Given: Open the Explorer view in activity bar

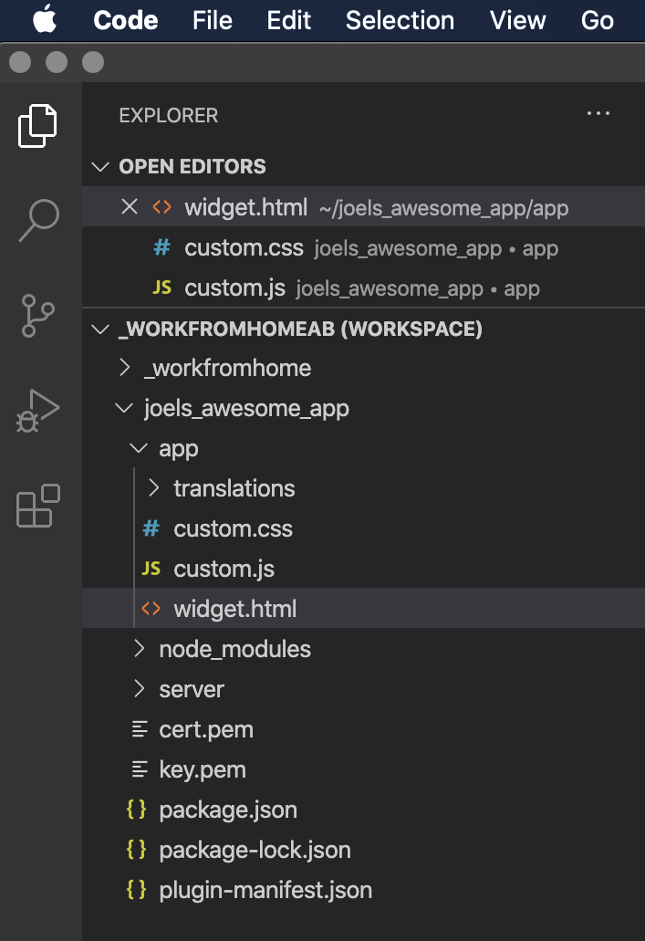Looking at the screenshot, I should pos(38,125).
